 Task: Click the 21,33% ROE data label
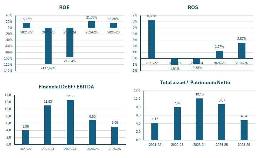click(x=92, y=17)
